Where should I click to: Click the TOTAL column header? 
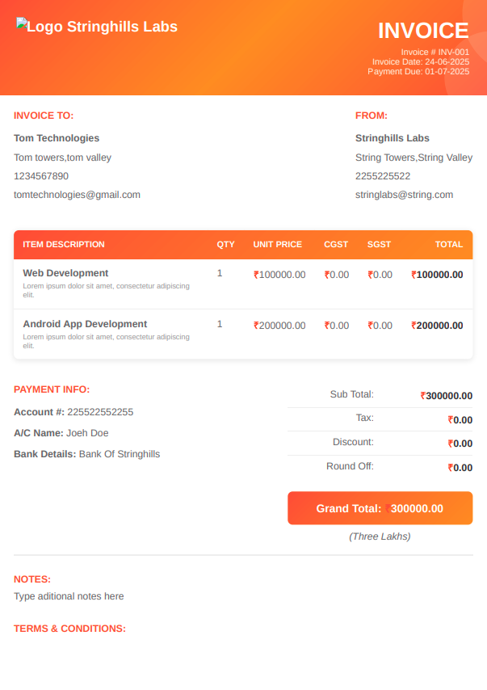point(449,244)
